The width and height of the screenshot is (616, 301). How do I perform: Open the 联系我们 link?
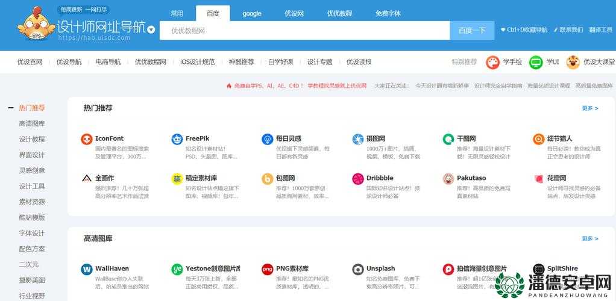[x=568, y=30]
